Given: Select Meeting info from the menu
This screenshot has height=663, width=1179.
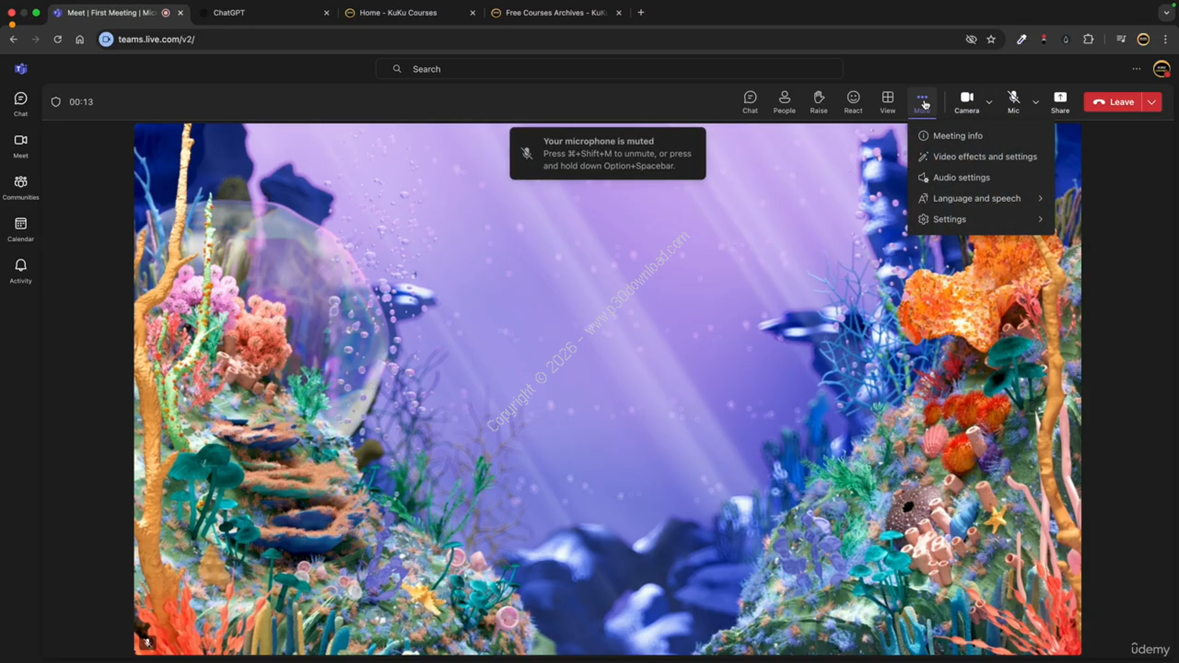Looking at the screenshot, I should pos(957,136).
